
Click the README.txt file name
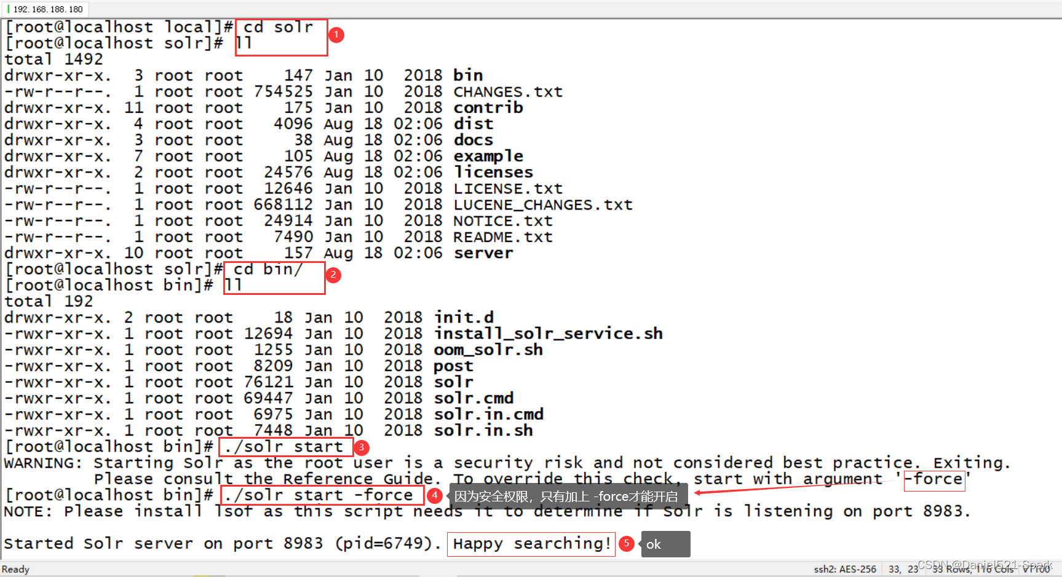click(503, 237)
